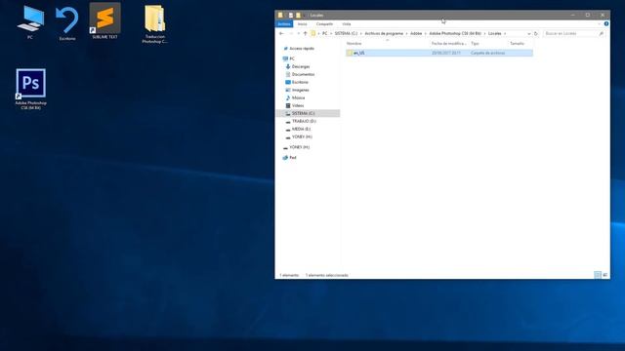Screen dimensions: 625x351
Task: Open the Traduccion Photoshop folder on the desktop
Action: (x=155, y=23)
